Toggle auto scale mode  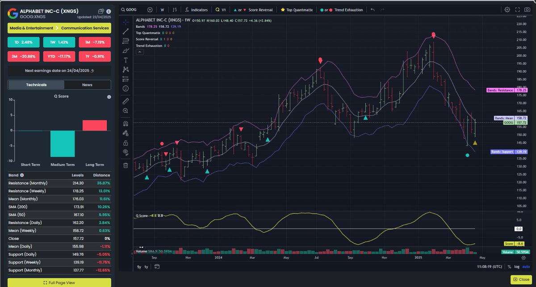[x=527, y=267]
